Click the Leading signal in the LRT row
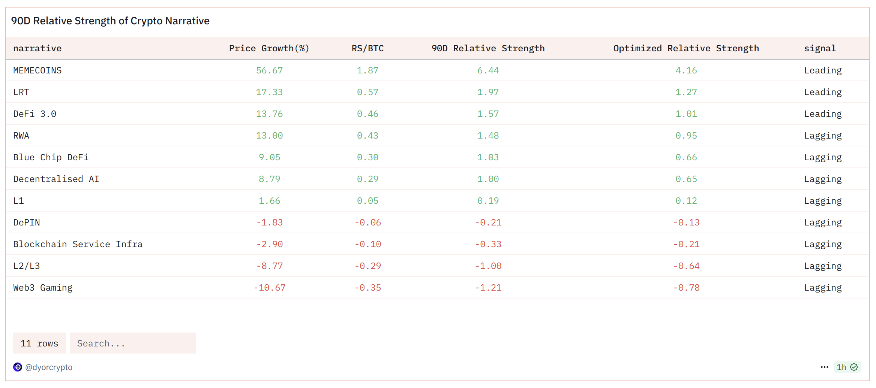This screenshot has width=876, height=388. coord(823,92)
